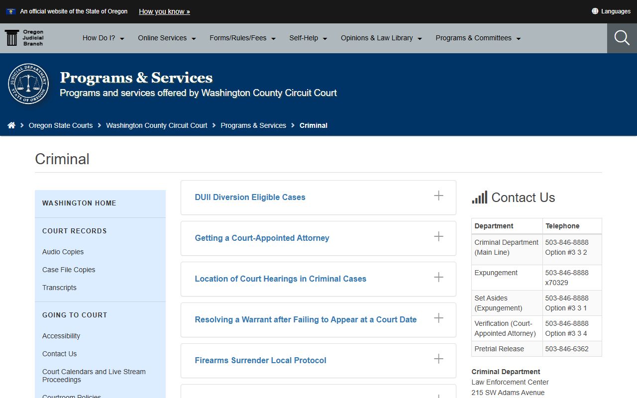Open Audio Copies sidebar link

click(63, 252)
